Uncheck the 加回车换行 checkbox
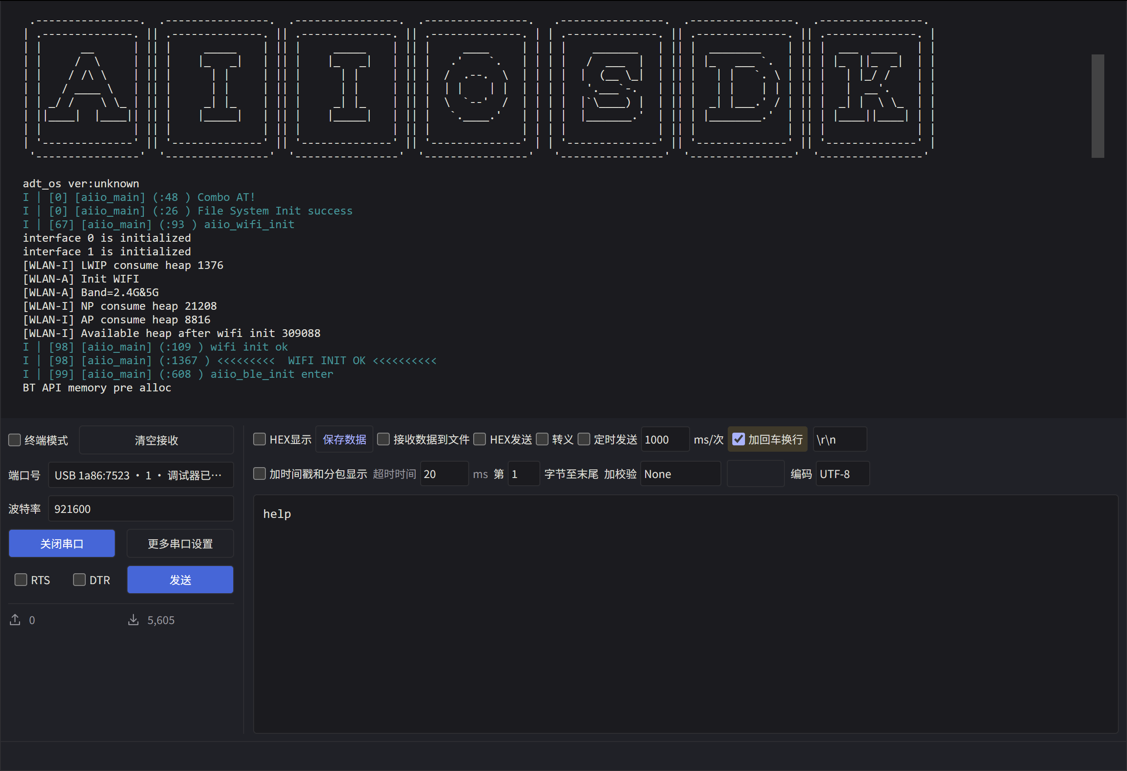 click(x=738, y=439)
